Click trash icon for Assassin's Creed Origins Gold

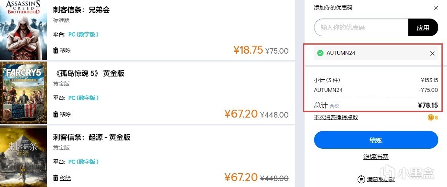coord(56,178)
